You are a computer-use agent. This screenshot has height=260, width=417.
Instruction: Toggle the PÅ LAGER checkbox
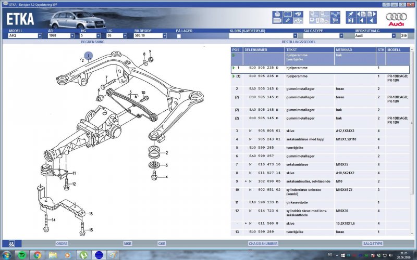click(x=179, y=36)
